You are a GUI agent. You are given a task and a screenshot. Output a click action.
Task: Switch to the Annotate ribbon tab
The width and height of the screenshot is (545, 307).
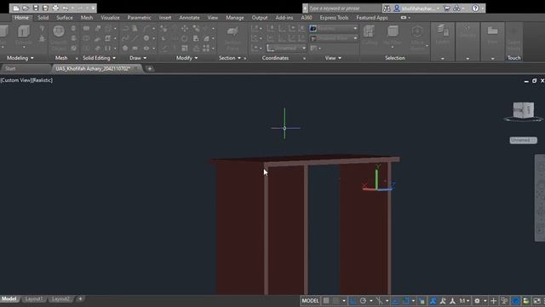coord(189,17)
